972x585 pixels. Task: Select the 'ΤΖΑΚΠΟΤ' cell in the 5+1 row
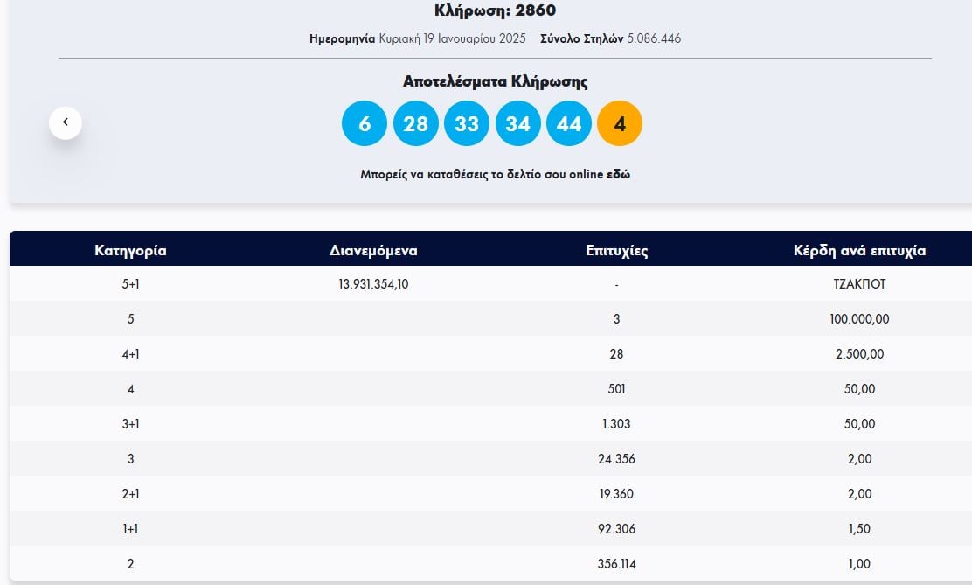click(x=859, y=284)
